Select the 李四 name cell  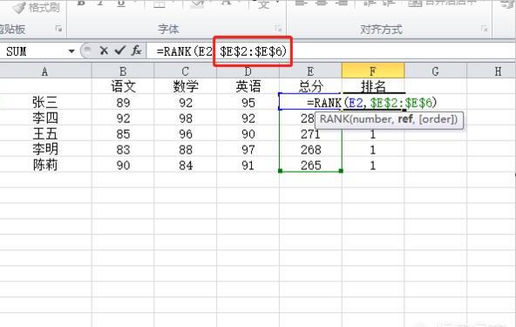point(45,118)
